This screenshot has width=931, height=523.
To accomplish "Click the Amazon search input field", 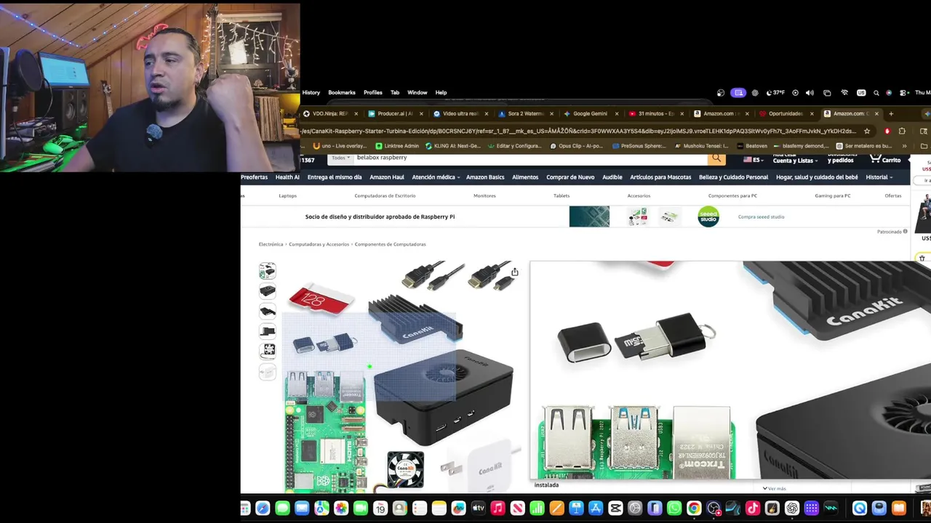I will pyautogui.click(x=531, y=158).
